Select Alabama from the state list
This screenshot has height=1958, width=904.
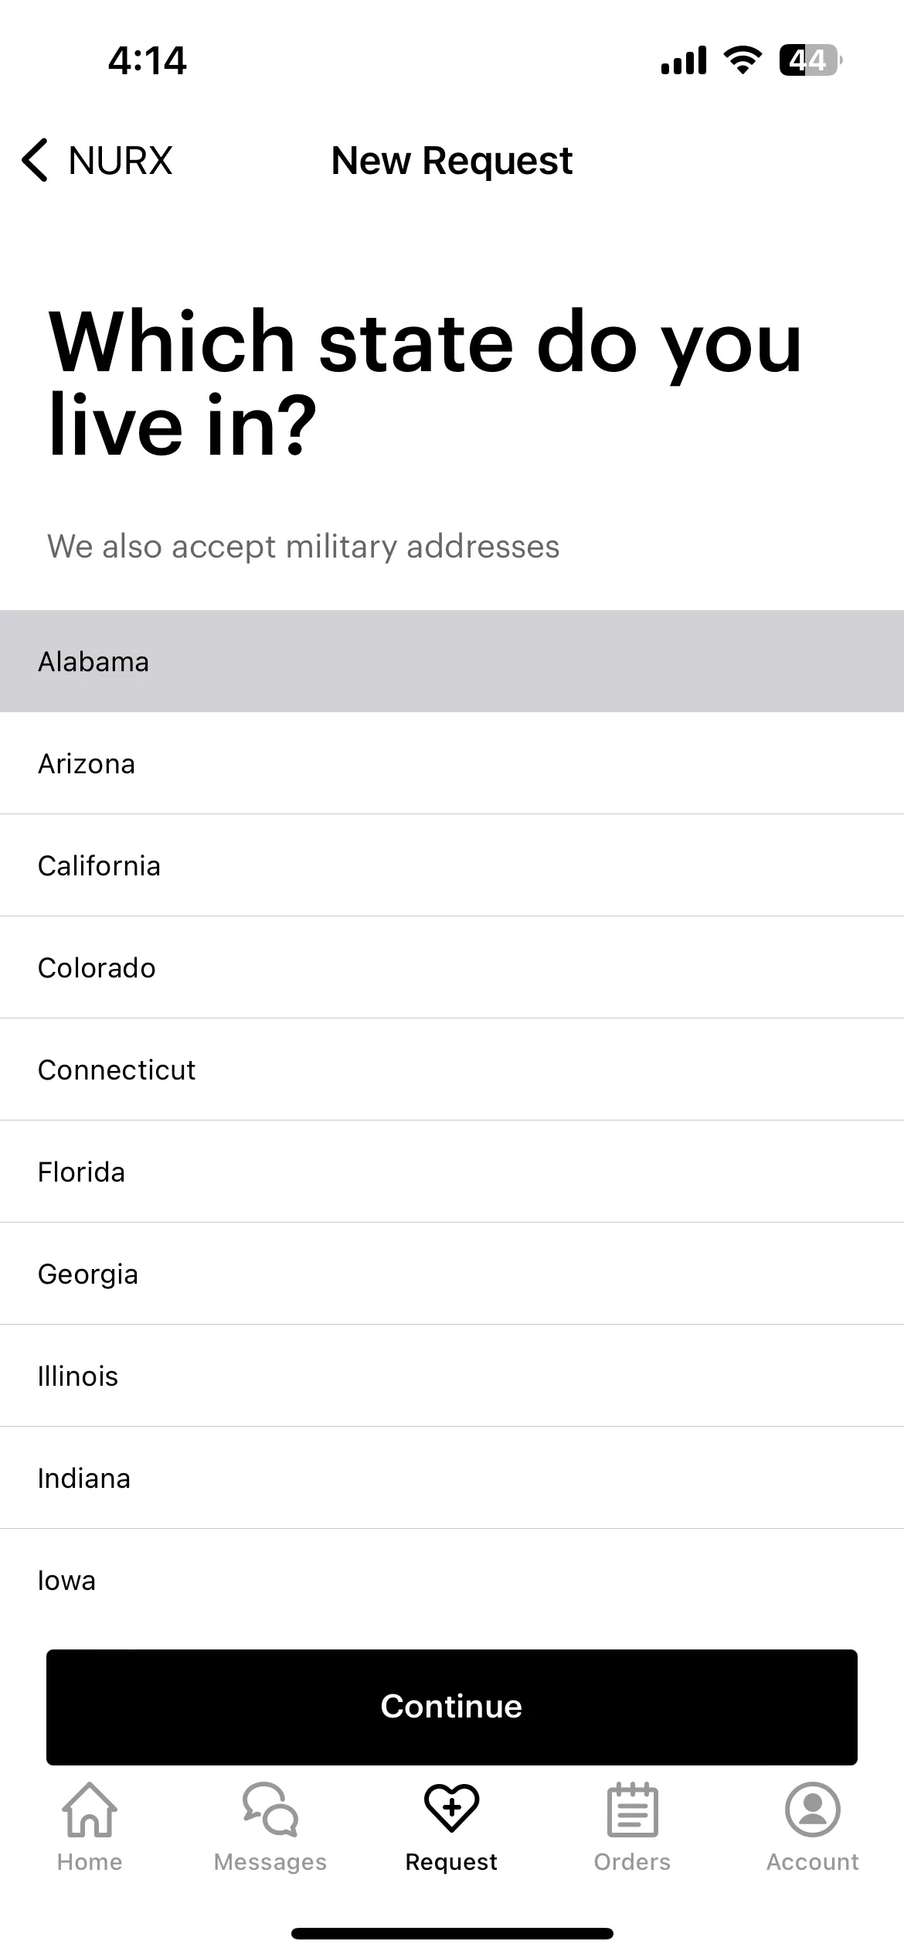click(452, 661)
